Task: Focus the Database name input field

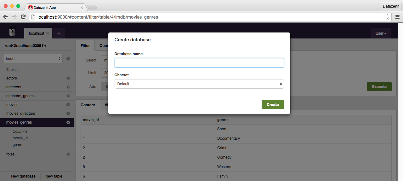Action: tap(199, 63)
